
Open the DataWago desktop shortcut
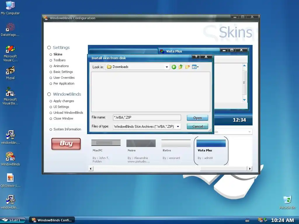tap(10, 29)
